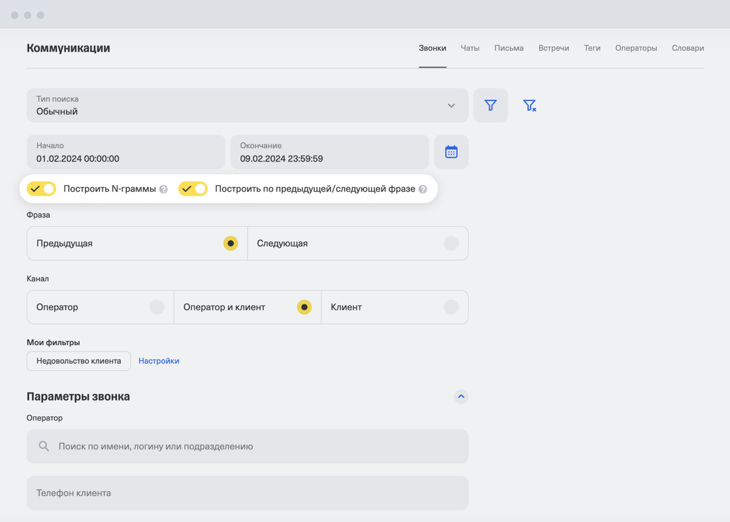The height and width of the screenshot is (522, 730).
Task: Click the Мои фильтры label
Action: coord(53,342)
